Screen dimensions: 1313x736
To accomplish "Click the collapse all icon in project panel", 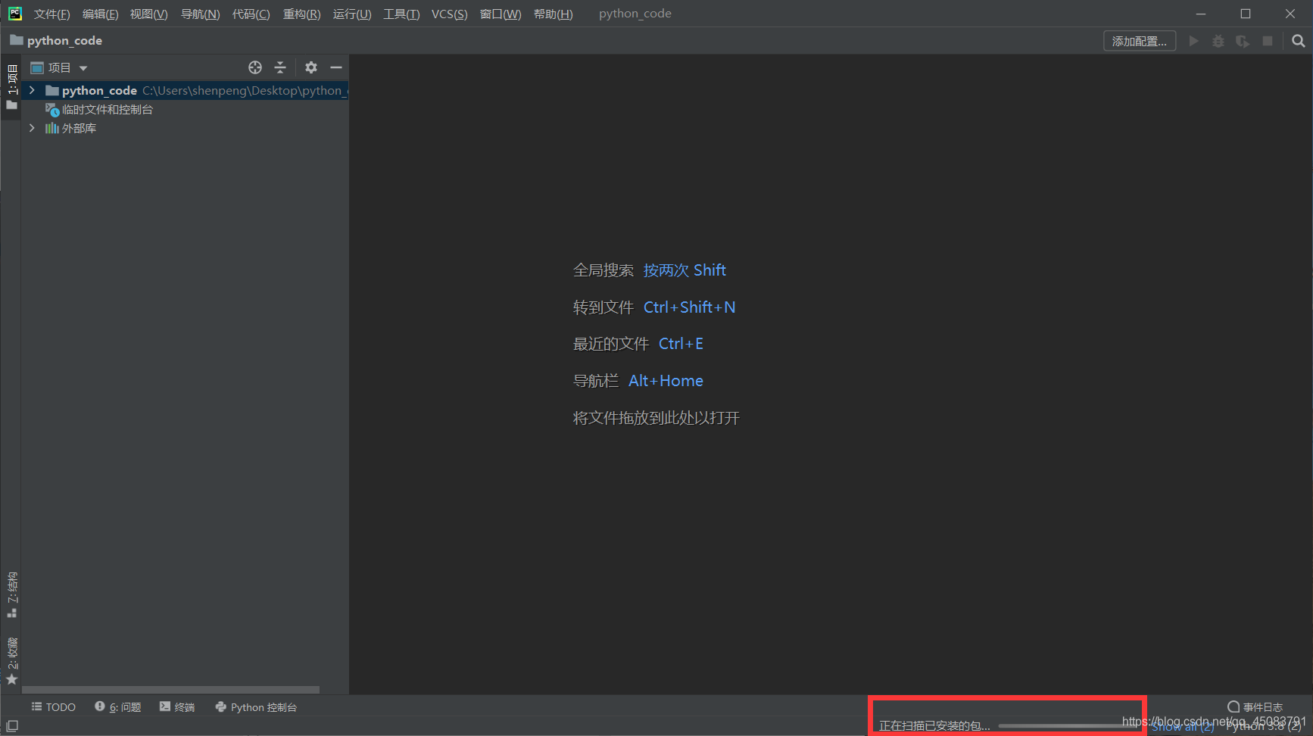I will (x=280, y=67).
